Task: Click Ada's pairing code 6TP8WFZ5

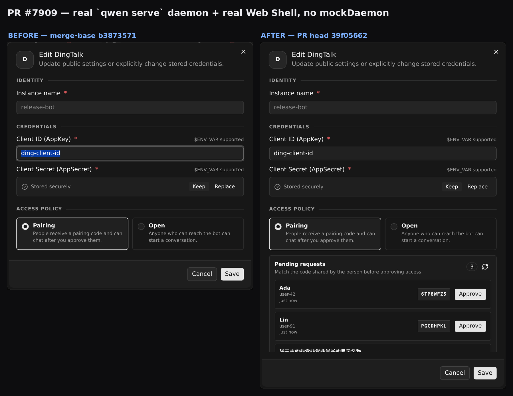Action: click(434, 294)
